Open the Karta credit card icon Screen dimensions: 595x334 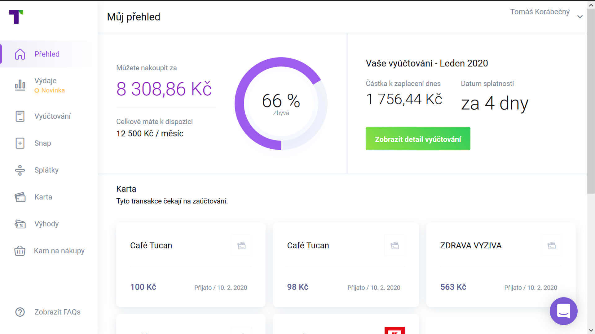pyautogui.click(x=20, y=197)
